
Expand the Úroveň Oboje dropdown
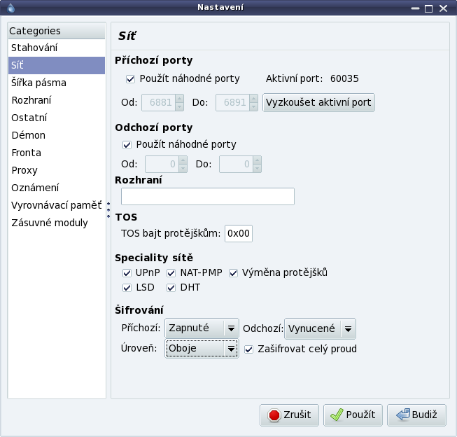(202, 349)
